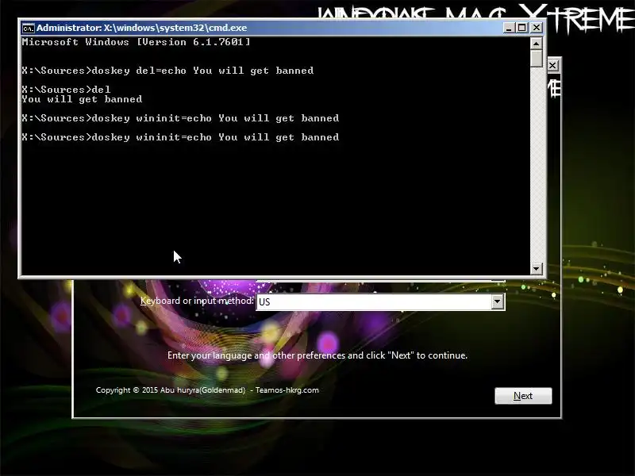Click the 'You will get banned' output line
Image resolution: width=635 pixels, height=476 pixels.
pyautogui.click(x=82, y=99)
